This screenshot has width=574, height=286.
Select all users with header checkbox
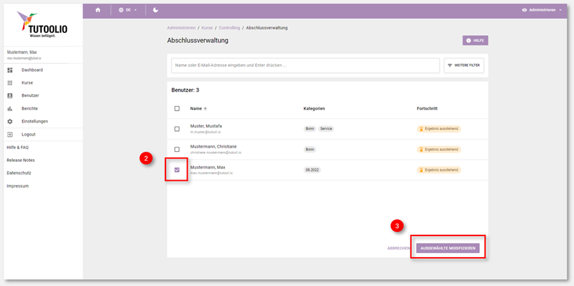click(x=177, y=108)
